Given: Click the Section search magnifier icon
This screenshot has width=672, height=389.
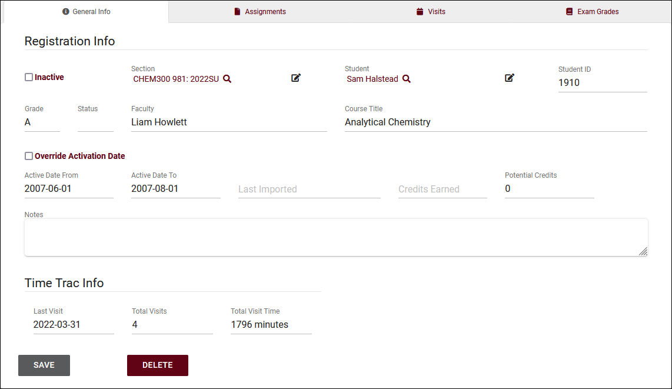Looking at the screenshot, I should (x=227, y=79).
